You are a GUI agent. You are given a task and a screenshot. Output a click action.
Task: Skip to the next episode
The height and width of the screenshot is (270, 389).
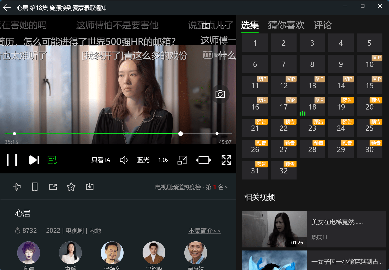point(34,160)
